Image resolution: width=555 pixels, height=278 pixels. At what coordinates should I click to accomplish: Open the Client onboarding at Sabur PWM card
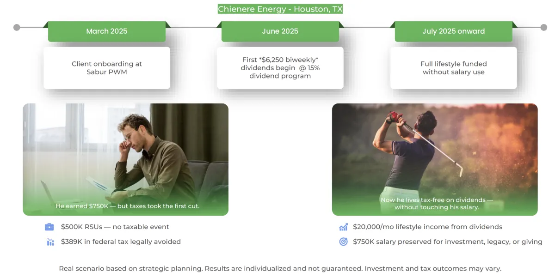tap(107, 68)
